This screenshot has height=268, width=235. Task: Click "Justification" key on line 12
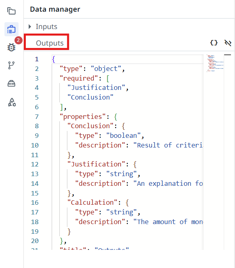coord(96,164)
